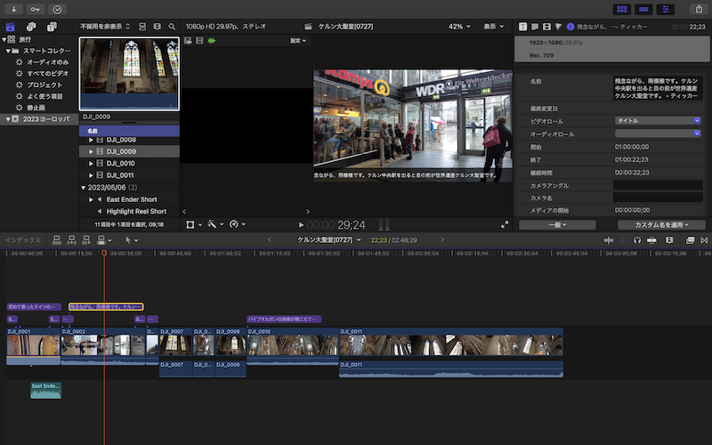Open the ケルン大聖堂[0727] project menu in timeline

tap(329, 239)
